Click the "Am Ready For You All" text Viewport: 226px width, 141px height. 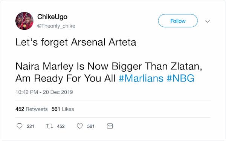66,78
